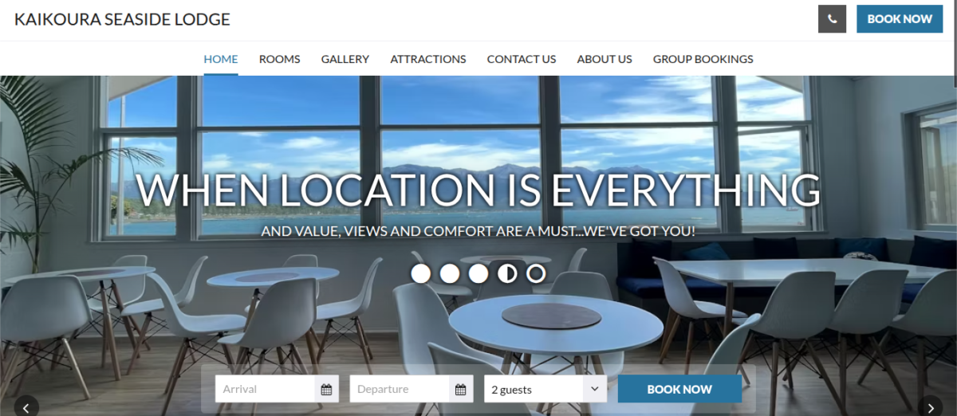Focus the Arrival date field
Image resolution: width=957 pixels, height=416 pixels.
(266, 390)
